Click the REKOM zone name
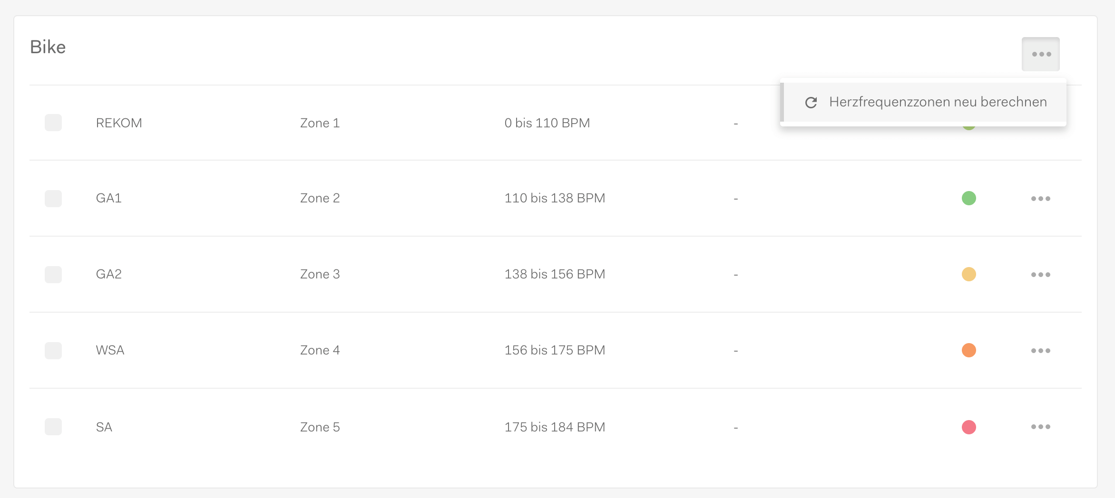The height and width of the screenshot is (498, 1115). click(x=119, y=123)
